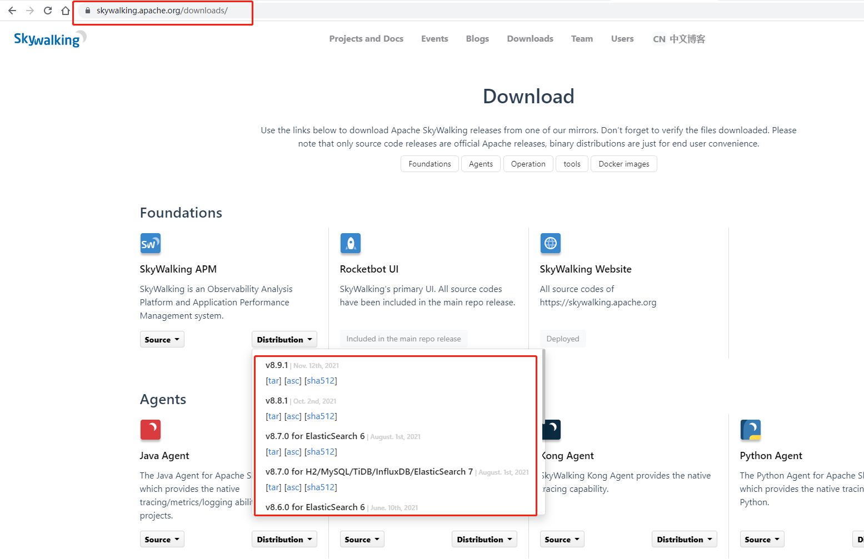Expand Kong Agent Distribution dropdown
Viewport: 864px width, 559px height.
tap(685, 540)
